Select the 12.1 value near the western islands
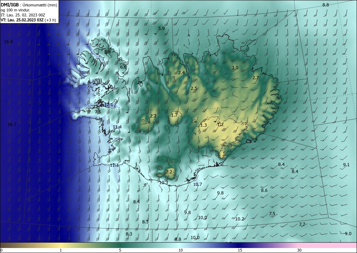 pyautogui.click(x=109, y=105)
